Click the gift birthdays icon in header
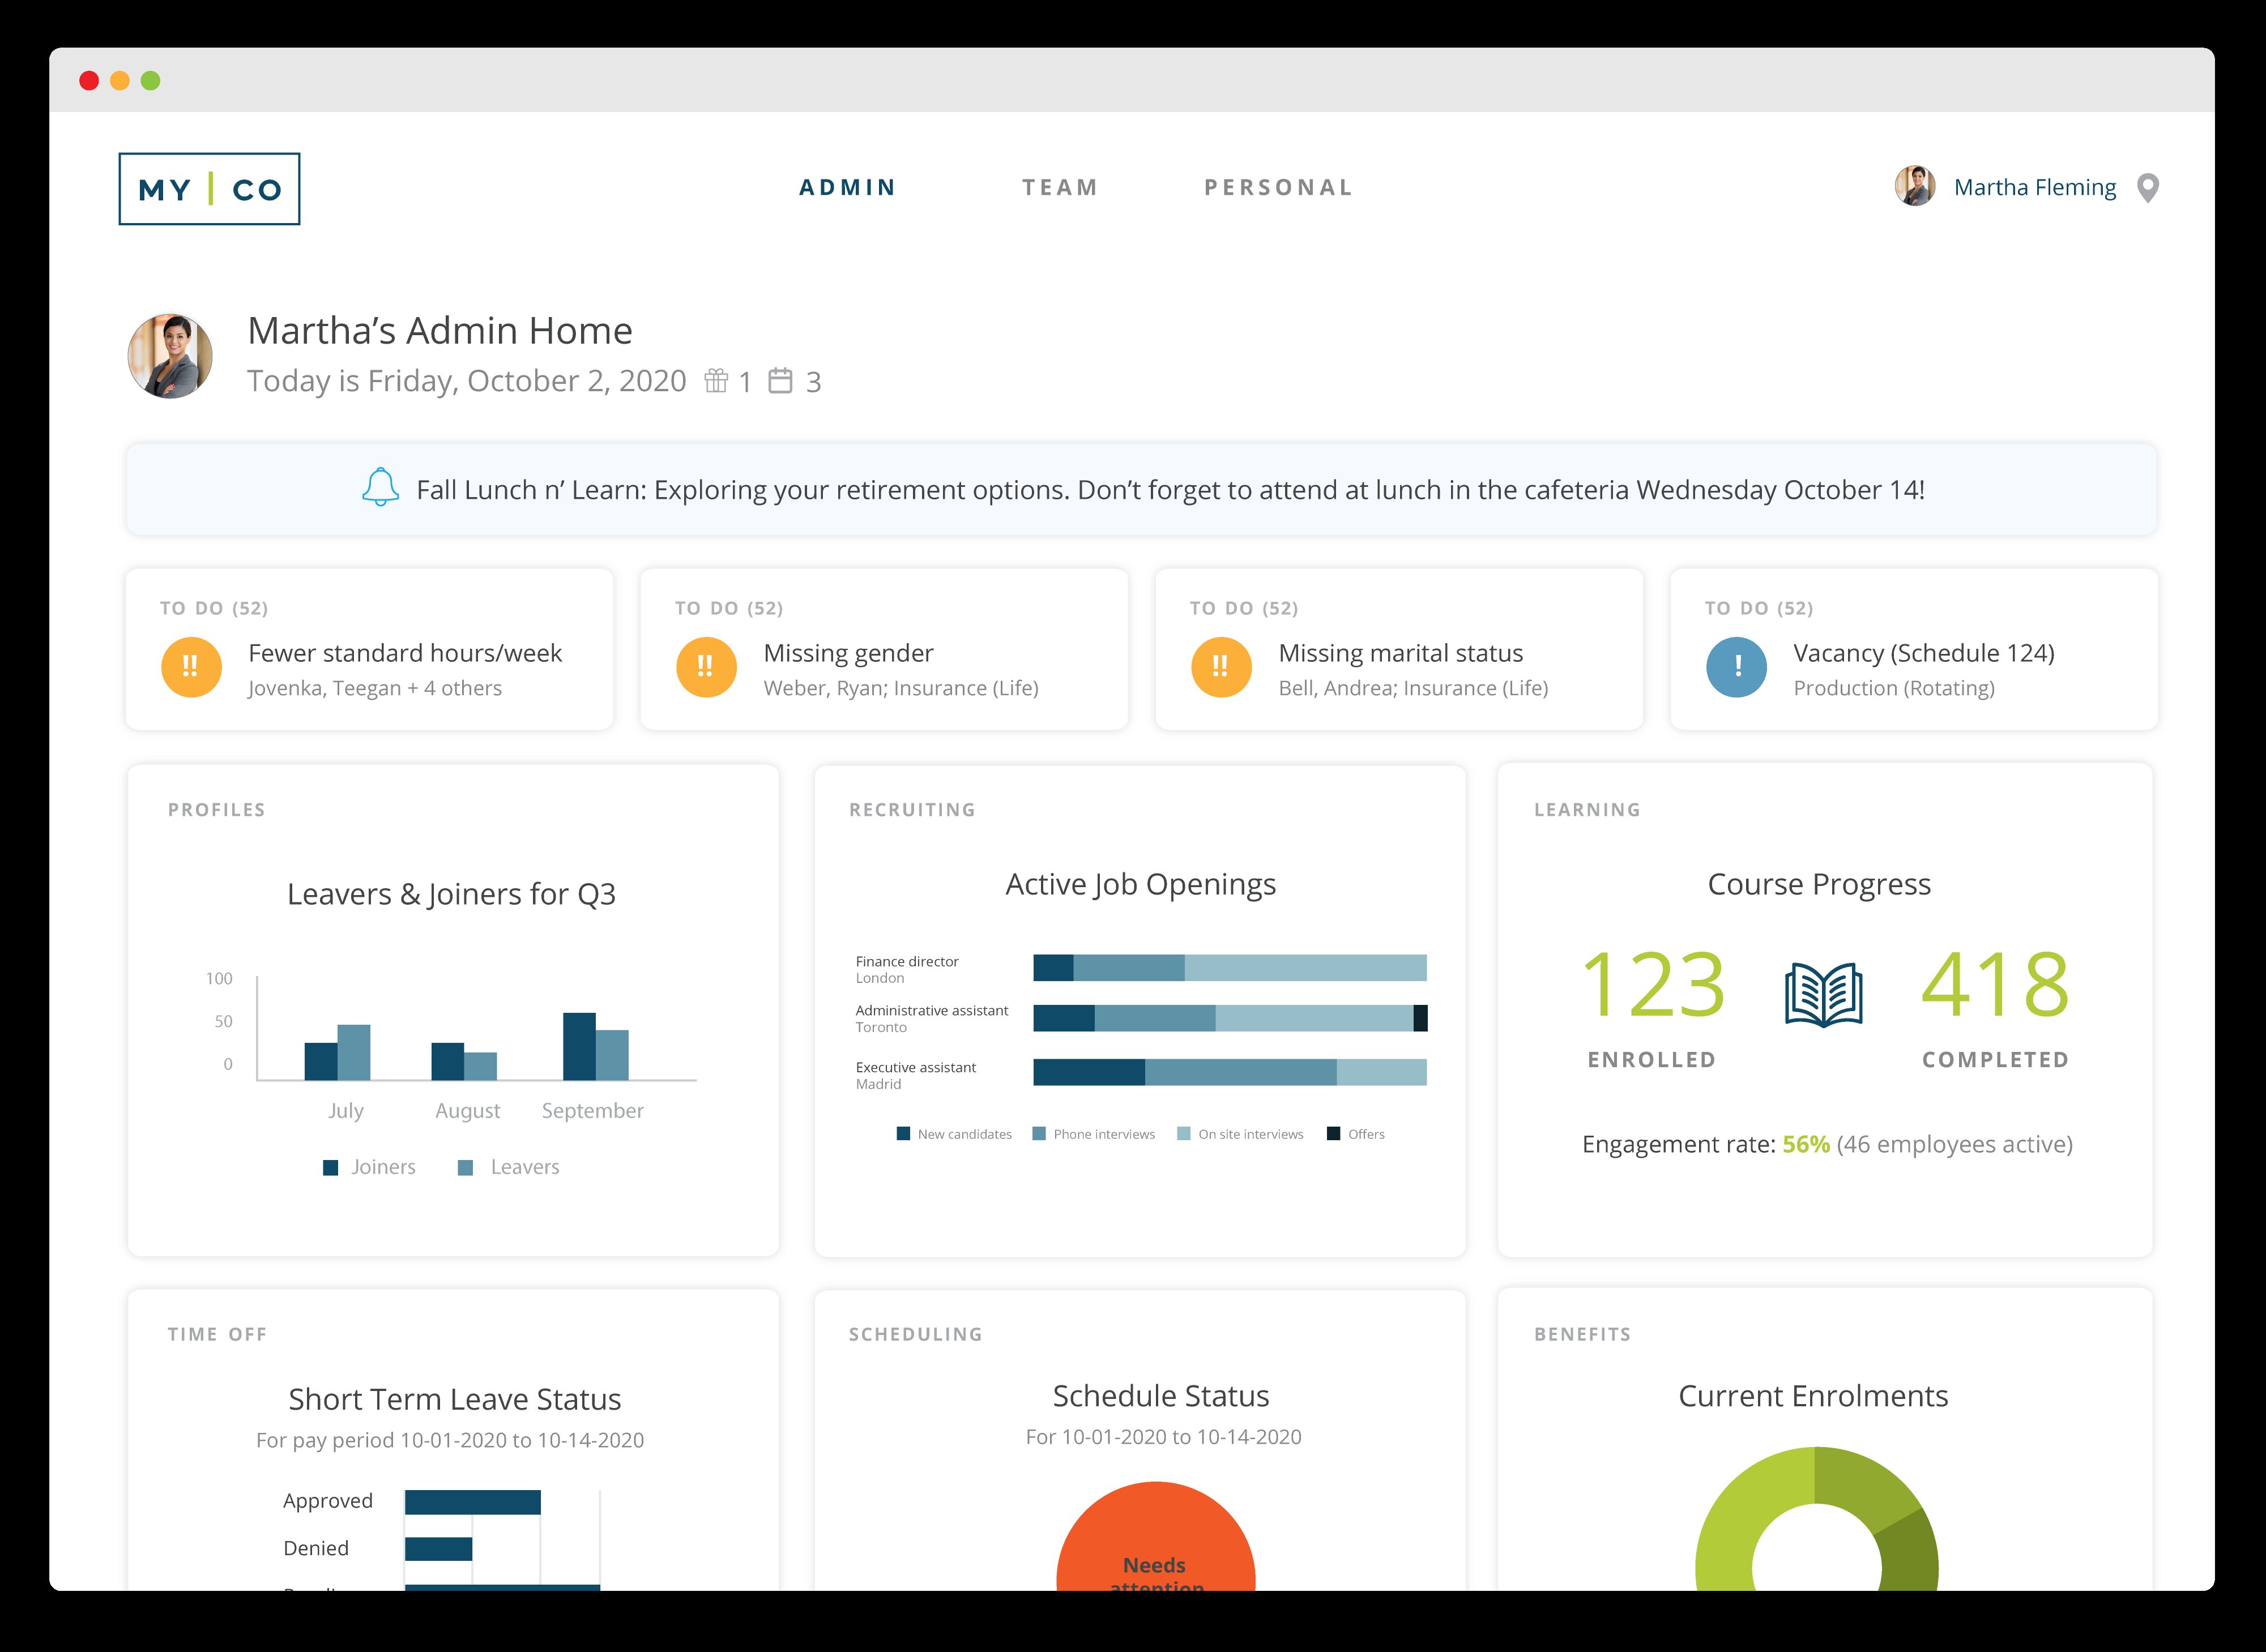Viewport: 2266px width, 1652px height. (x=715, y=381)
